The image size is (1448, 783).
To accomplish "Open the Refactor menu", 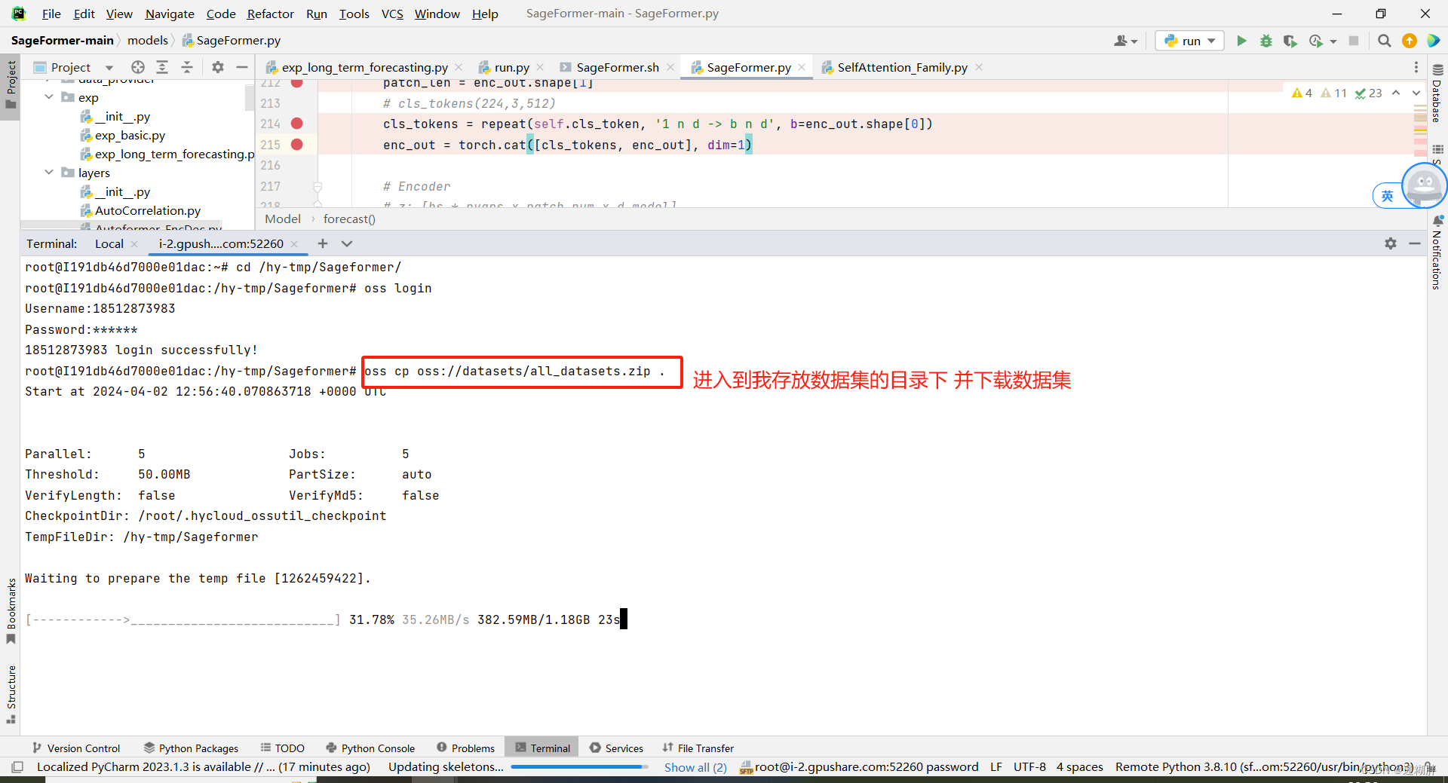I will pyautogui.click(x=270, y=14).
